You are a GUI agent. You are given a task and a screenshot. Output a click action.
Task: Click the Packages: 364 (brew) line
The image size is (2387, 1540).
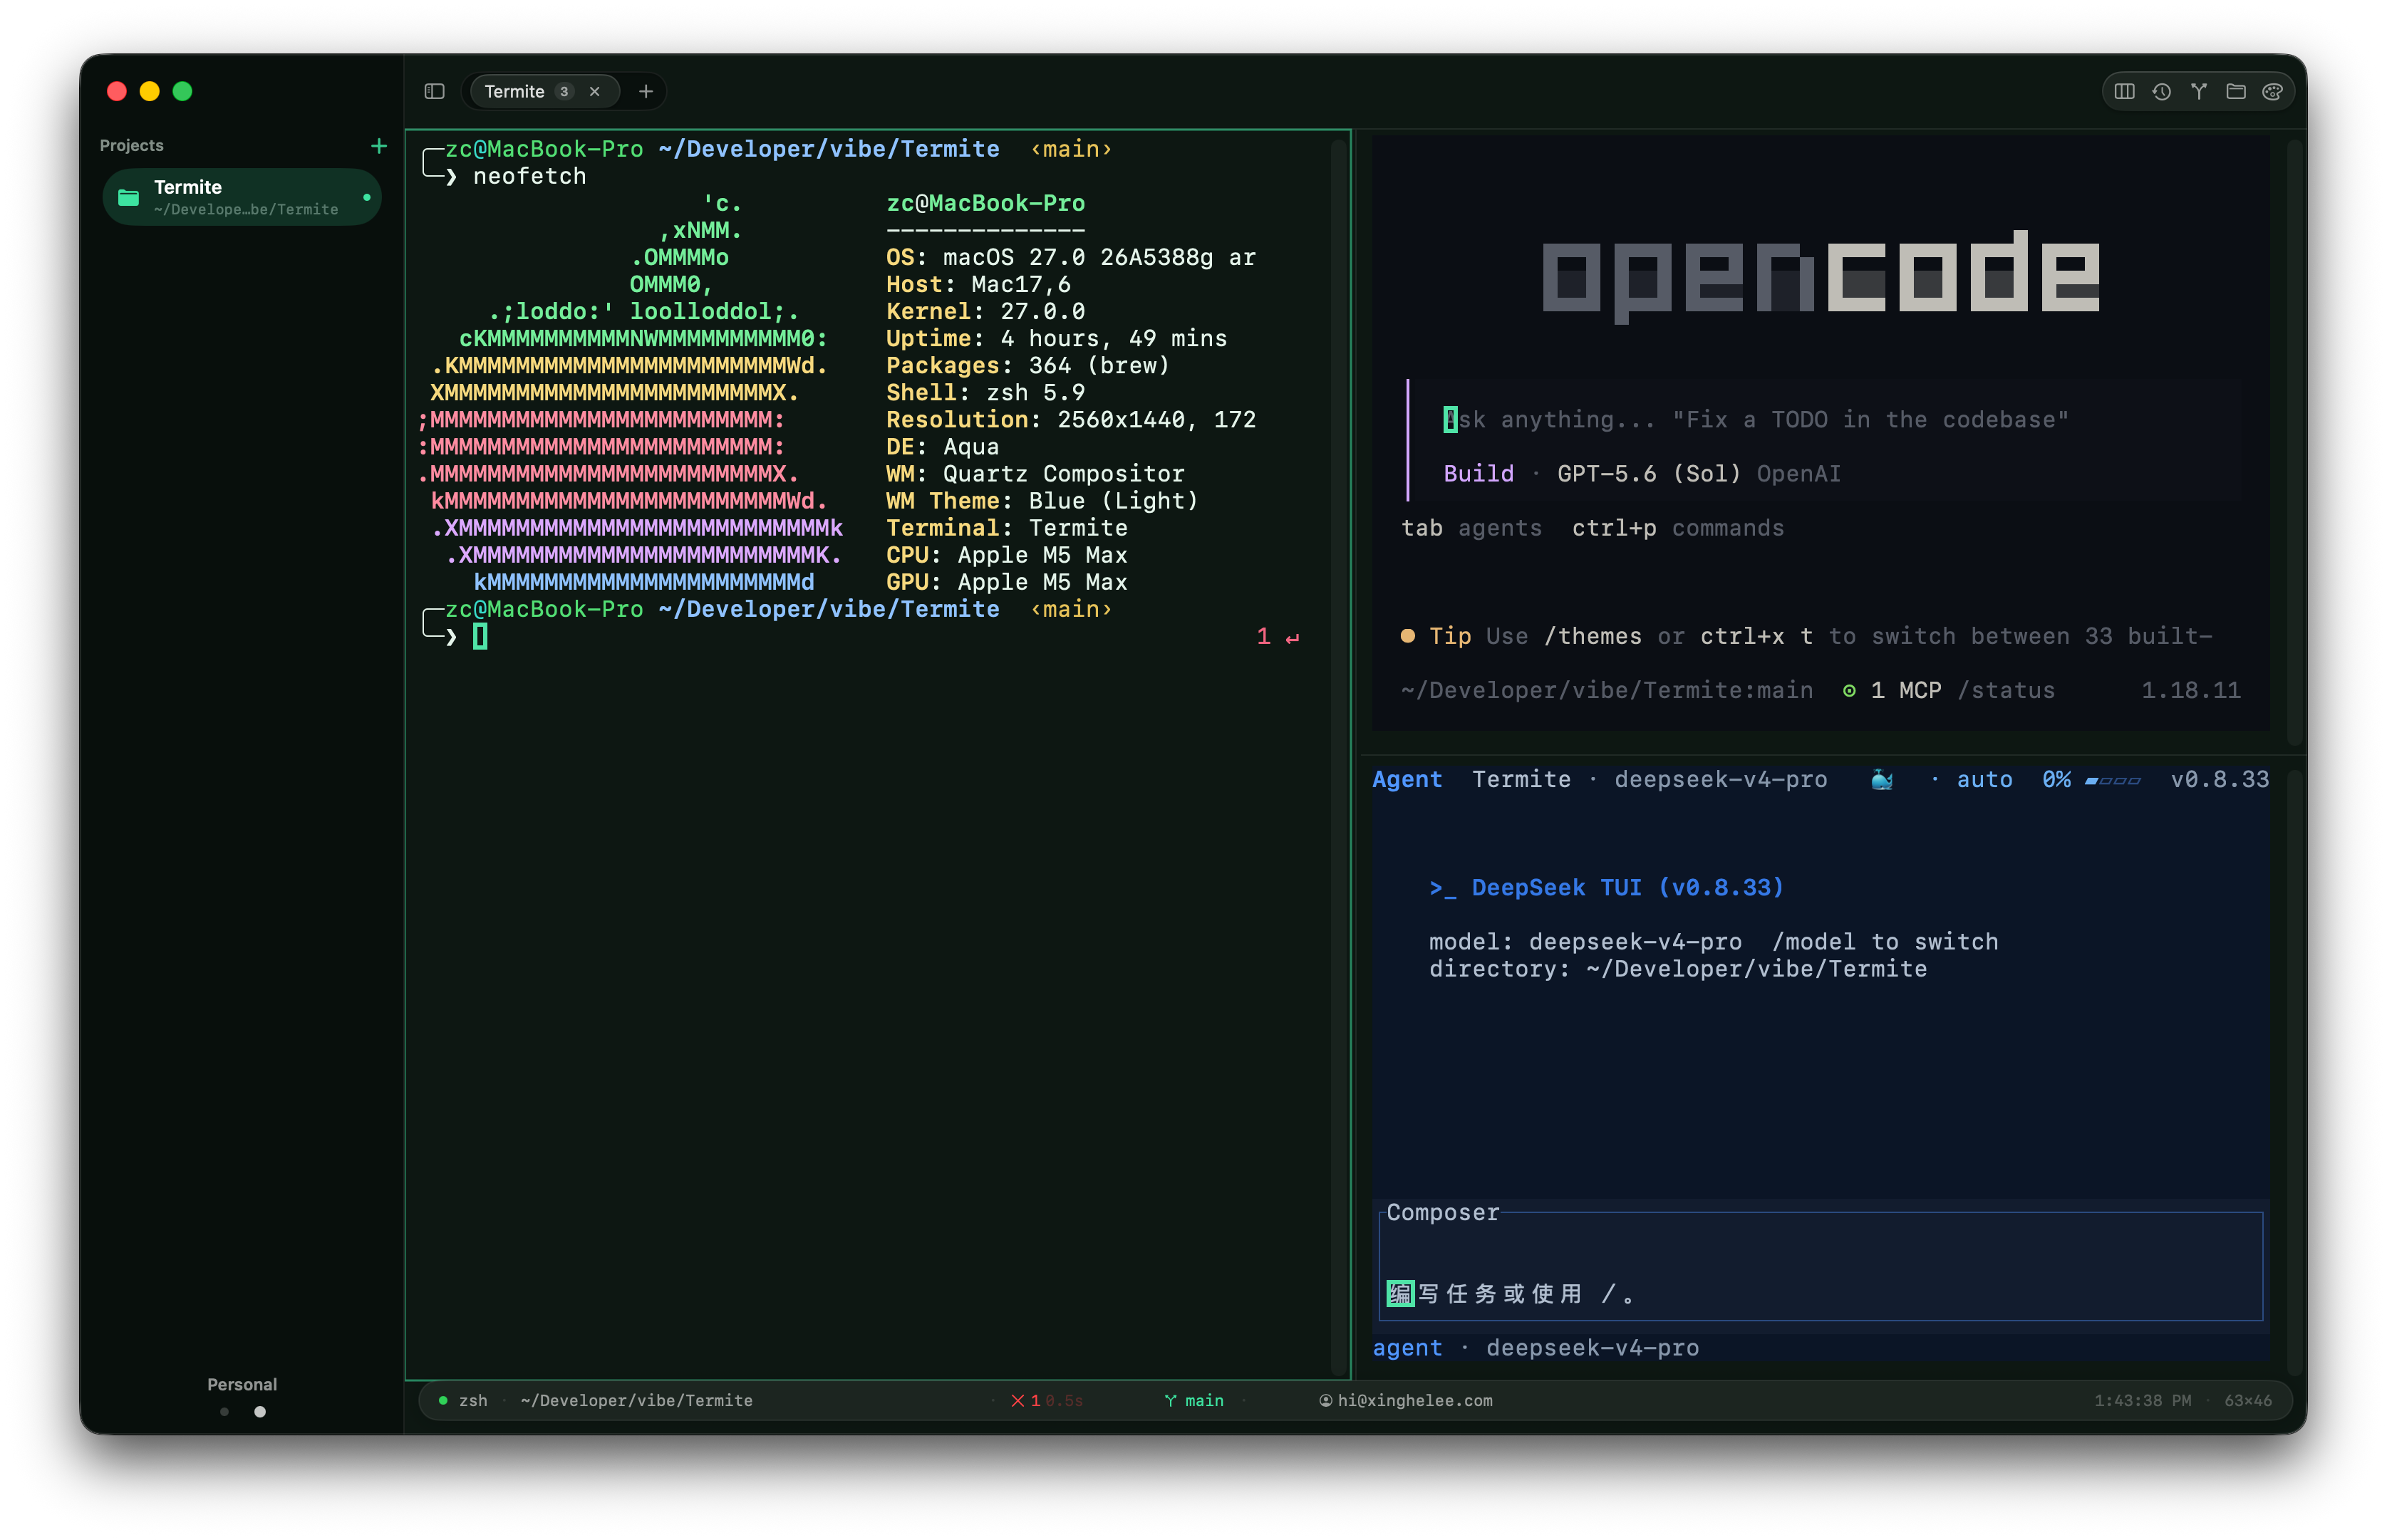click(1027, 365)
